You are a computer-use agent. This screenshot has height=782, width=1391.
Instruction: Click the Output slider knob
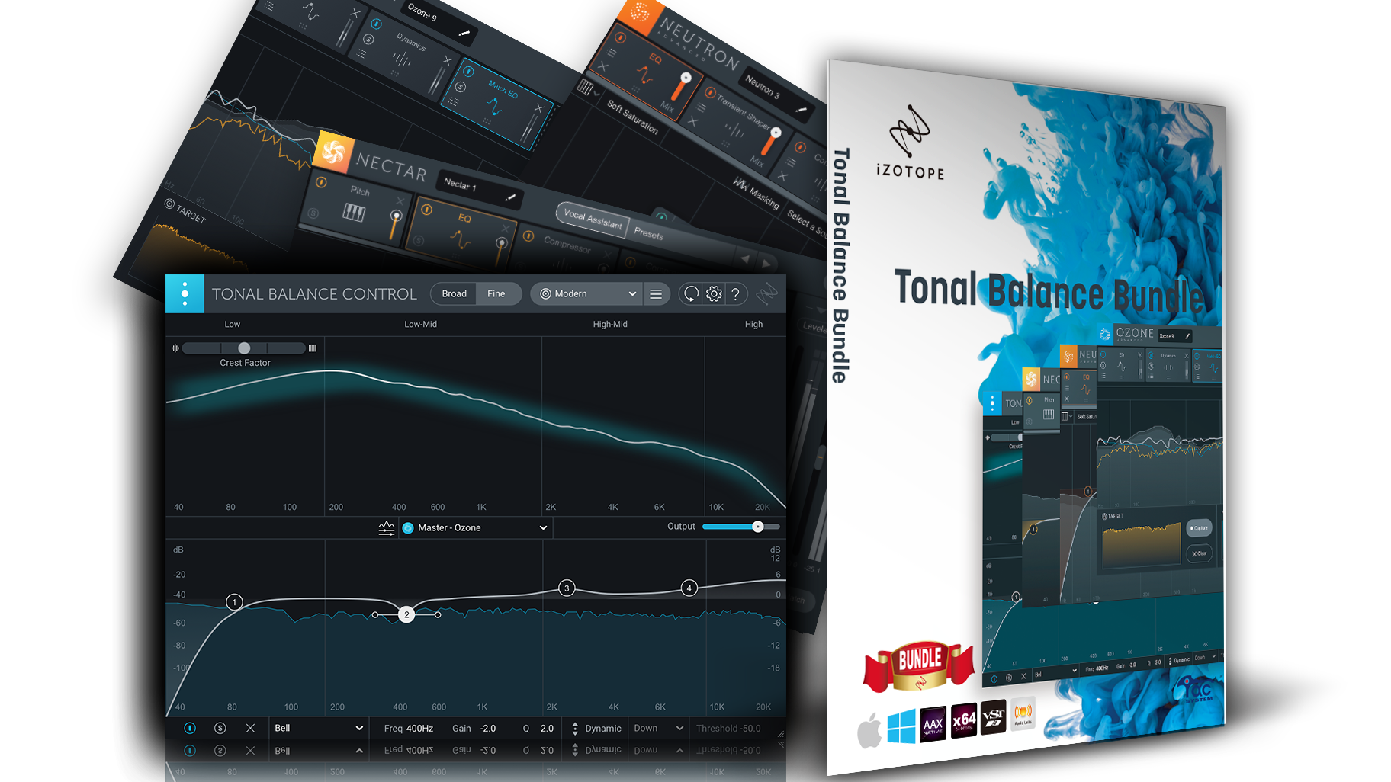[x=757, y=527]
